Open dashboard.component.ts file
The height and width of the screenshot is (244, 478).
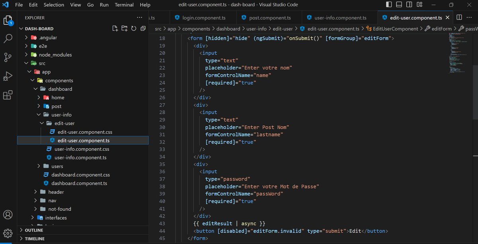[x=83, y=183]
